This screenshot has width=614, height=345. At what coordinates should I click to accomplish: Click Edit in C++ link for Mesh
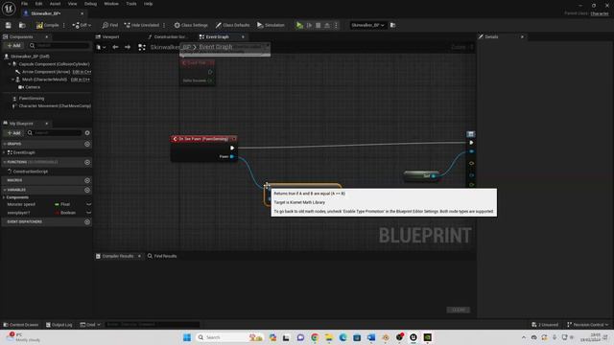pos(81,80)
